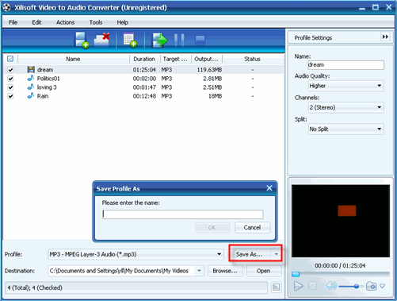
Task: Take a snapshot with the camera icon
Action: tap(371, 286)
